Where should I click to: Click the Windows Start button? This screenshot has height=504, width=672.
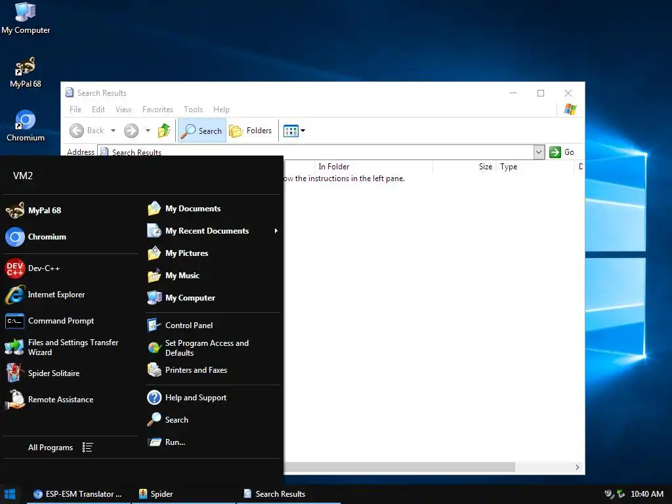pyautogui.click(x=10, y=494)
